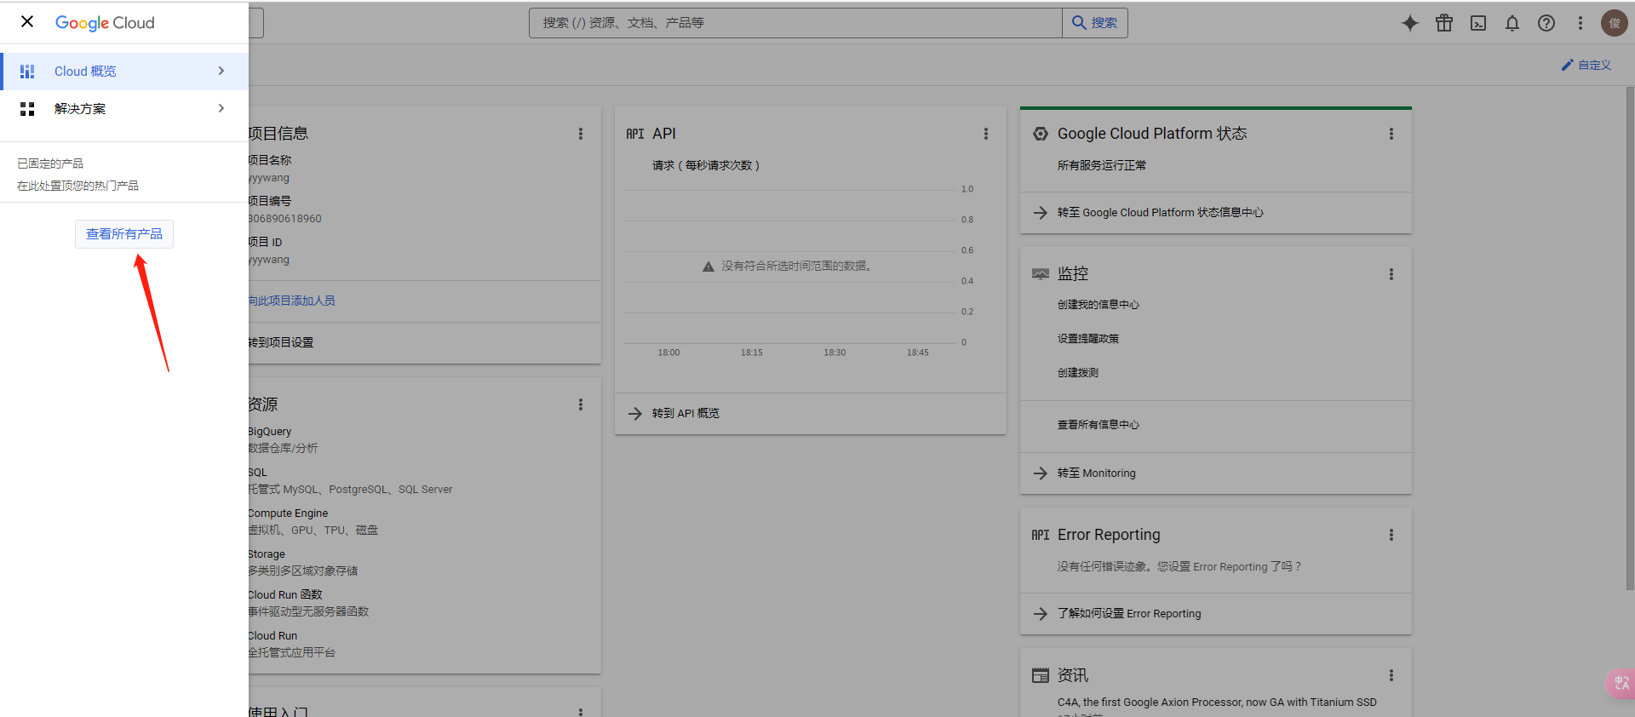Expand the 解决方案 submenu chevron

pyautogui.click(x=221, y=108)
